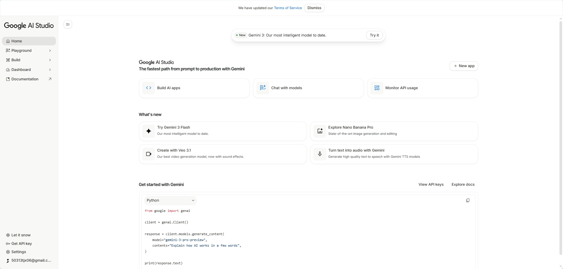Viewport: 563px width, 269px height.
Task: Open the Create with Veo 3.1 title
Action: [x=174, y=150]
